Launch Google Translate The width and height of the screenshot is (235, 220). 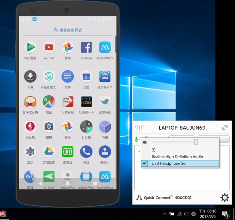coord(30,177)
